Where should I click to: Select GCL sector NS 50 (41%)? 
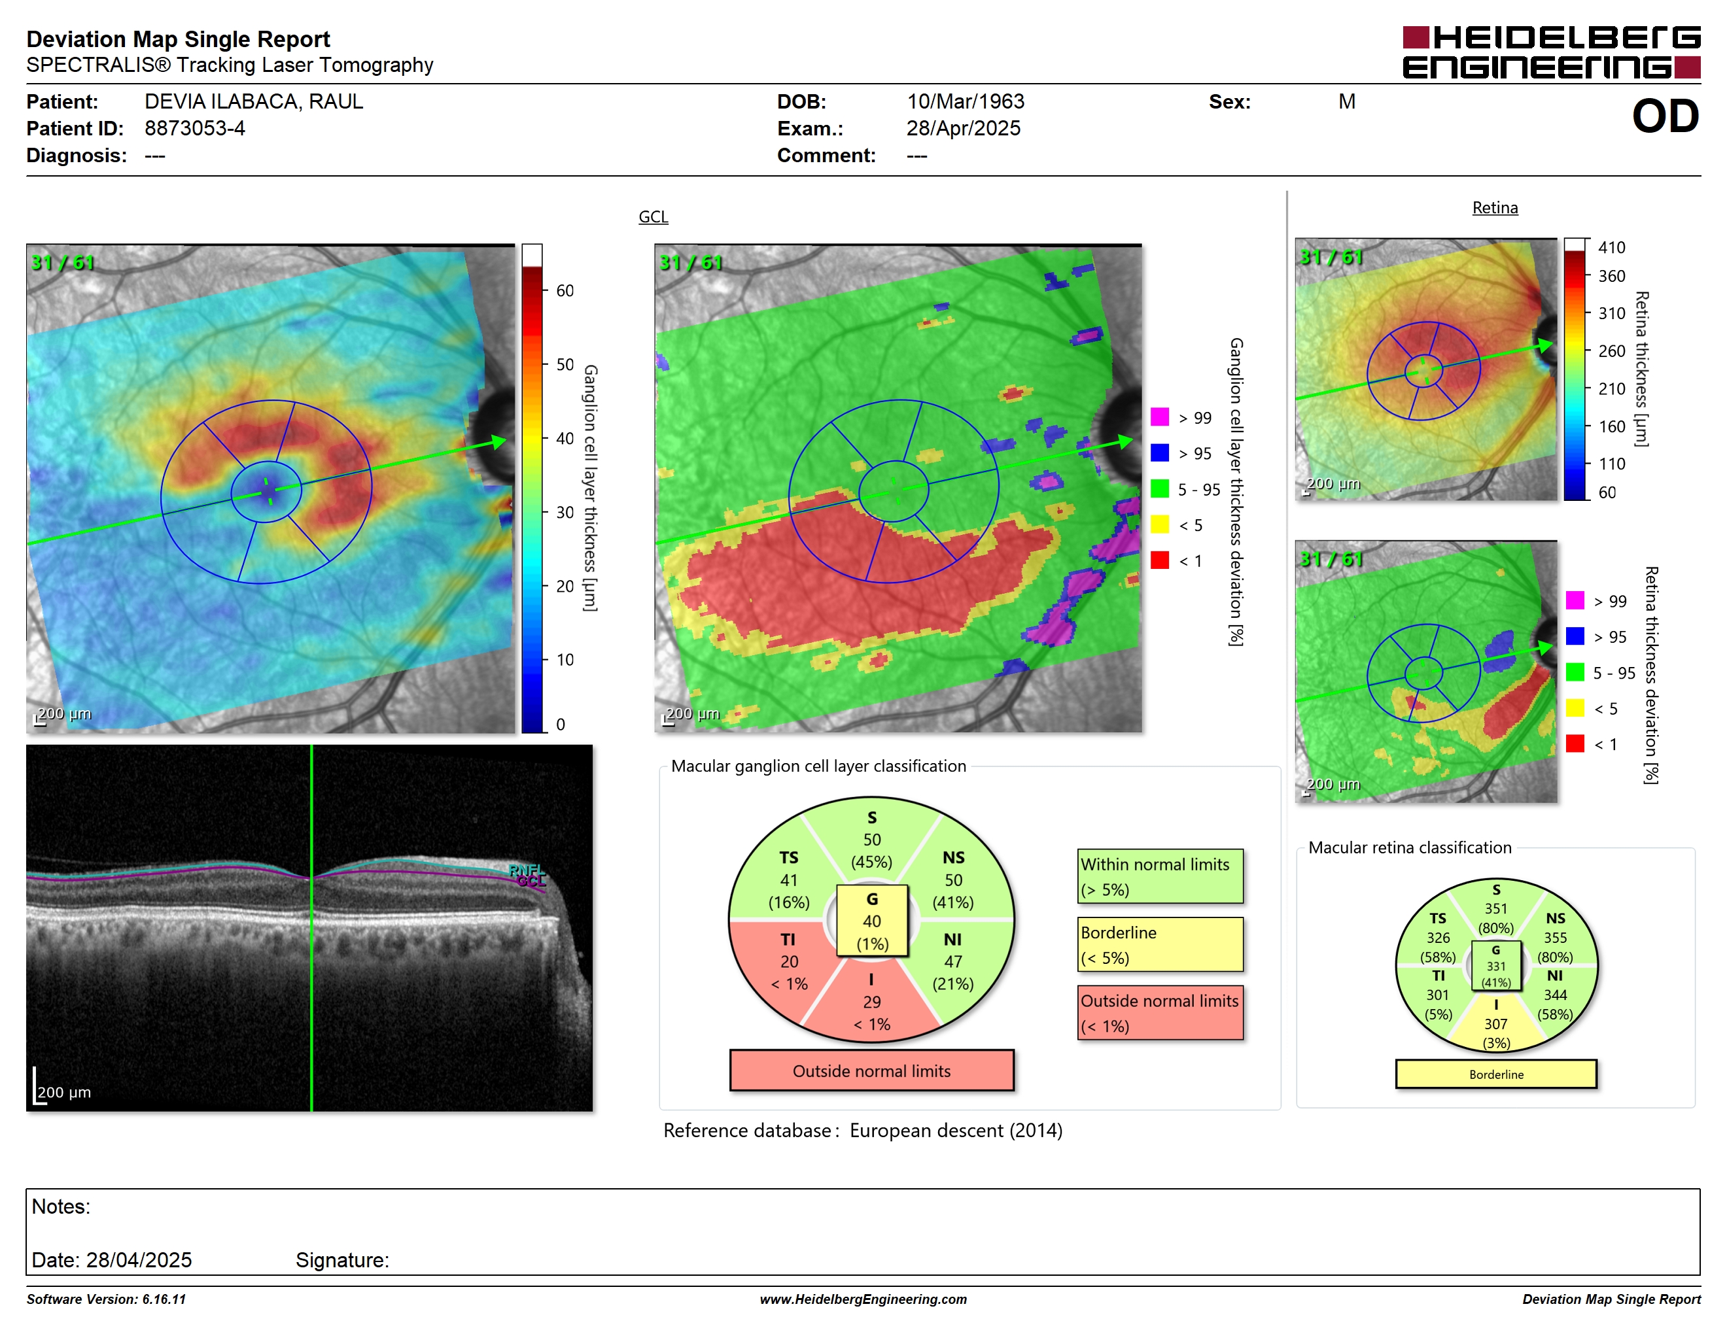[x=954, y=880]
